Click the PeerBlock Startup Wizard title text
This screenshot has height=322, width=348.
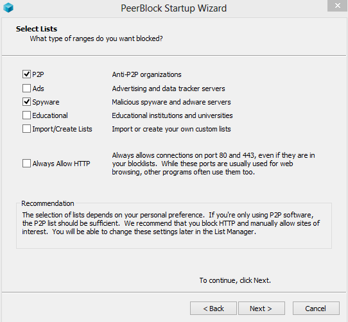(x=173, y=8)
